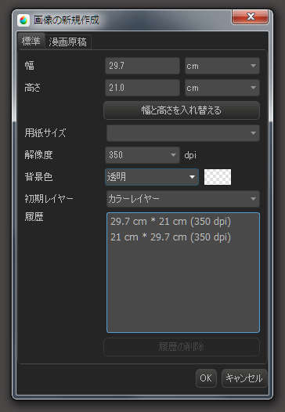The width and height of the screenshot is (285, 412).
Task: Open the width unit cm dropdown
Action: [222, 66]
